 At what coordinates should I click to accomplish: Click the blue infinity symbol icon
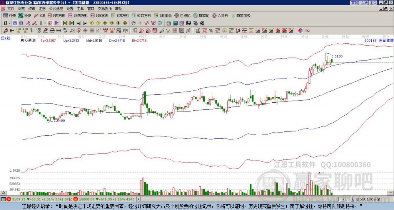(x=307, y=31)
